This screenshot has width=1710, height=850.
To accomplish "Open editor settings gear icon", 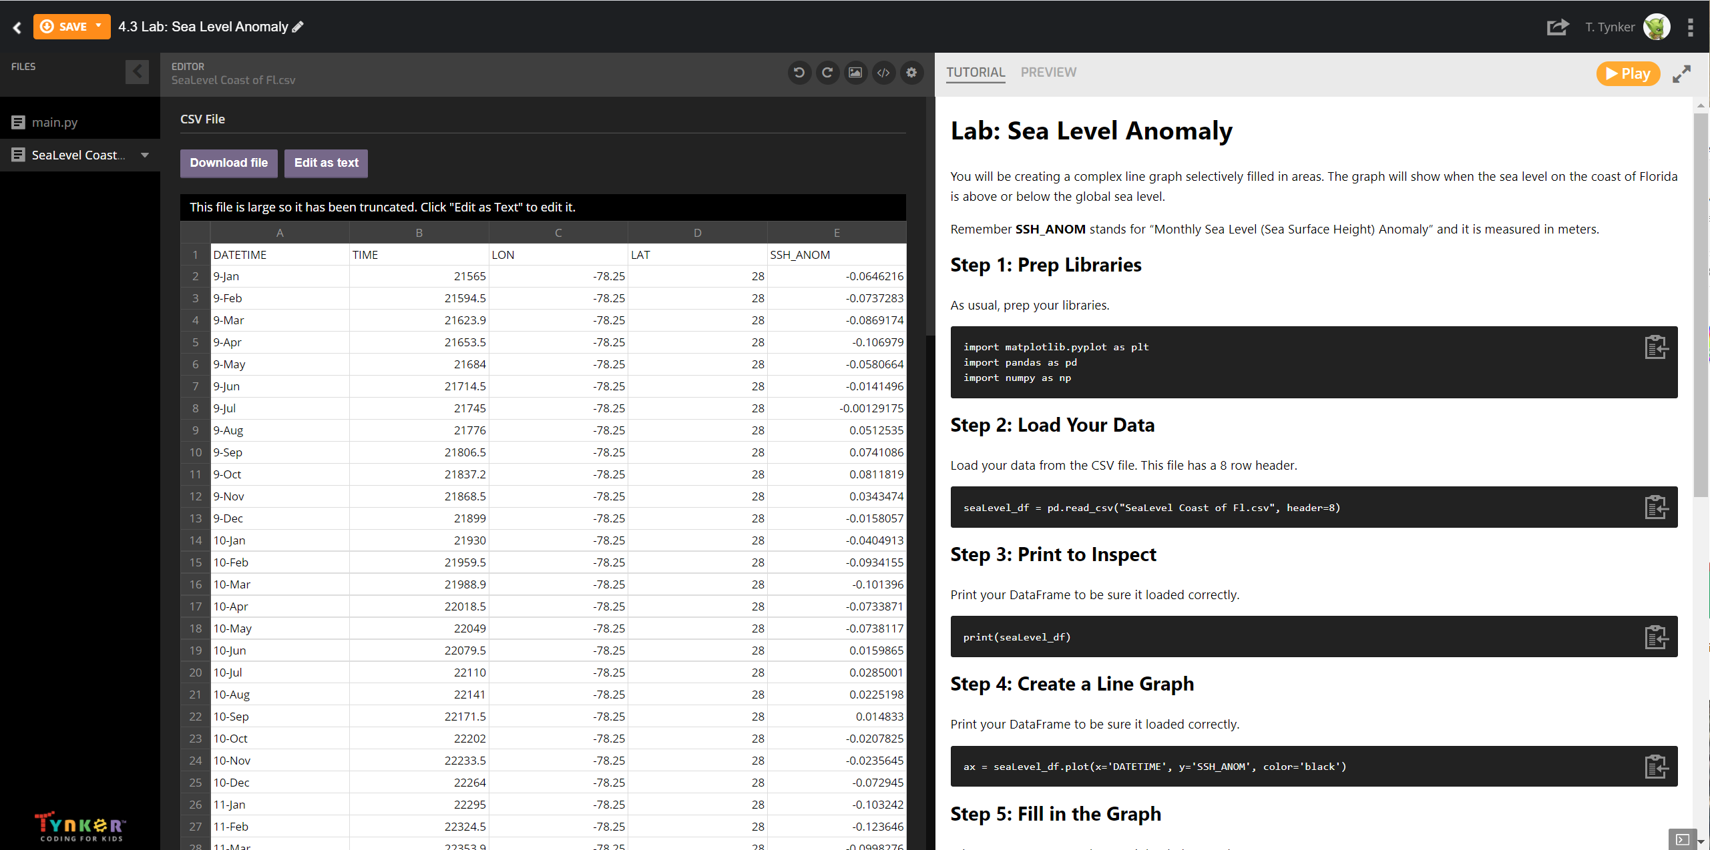I will 911,73.
